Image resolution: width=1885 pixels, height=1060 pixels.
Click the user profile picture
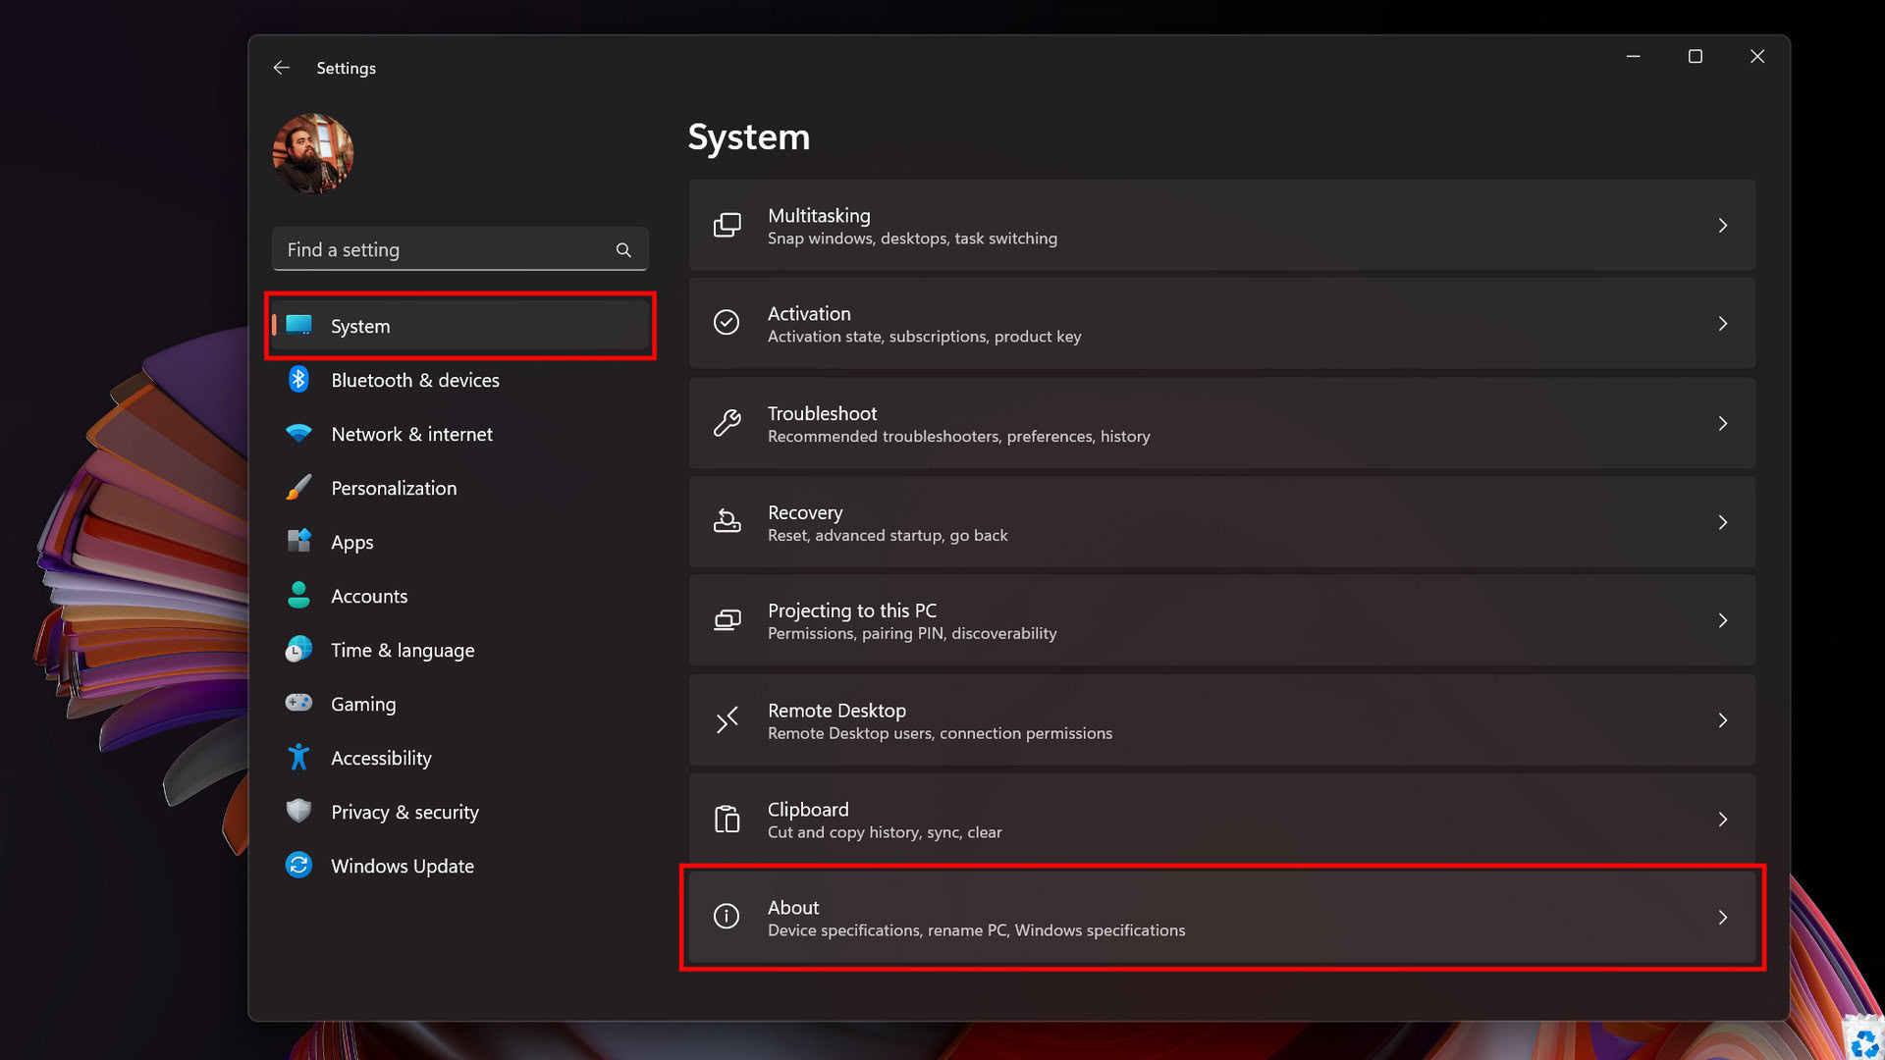click(313, 154)
